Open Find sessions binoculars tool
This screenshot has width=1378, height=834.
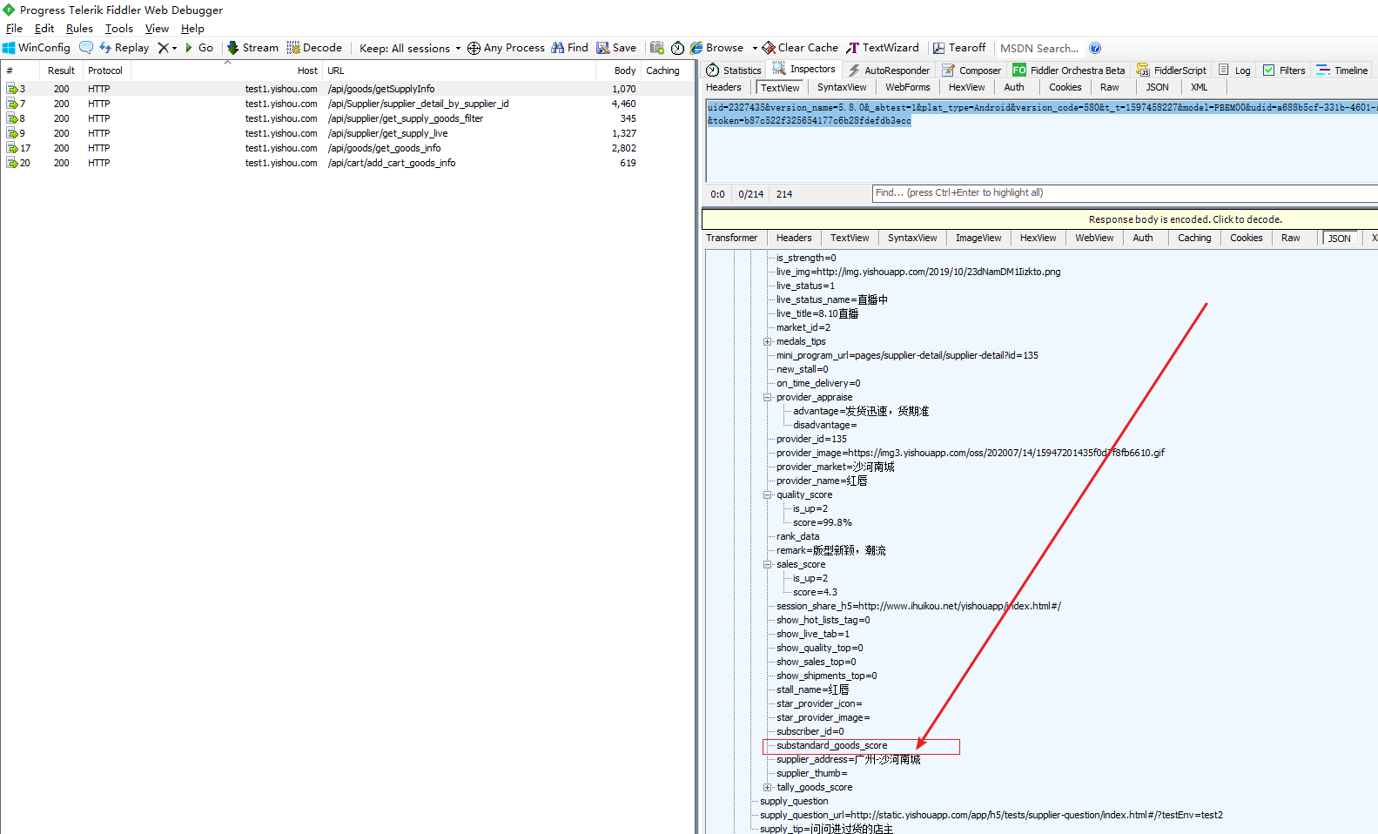tap(569, 48)
